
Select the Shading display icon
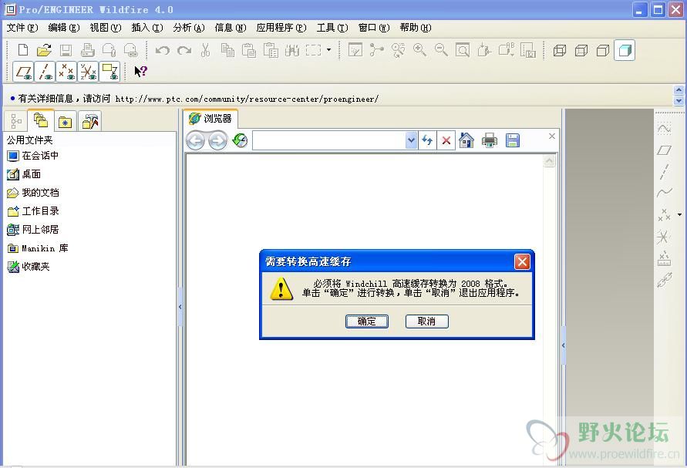click(625, 50)
